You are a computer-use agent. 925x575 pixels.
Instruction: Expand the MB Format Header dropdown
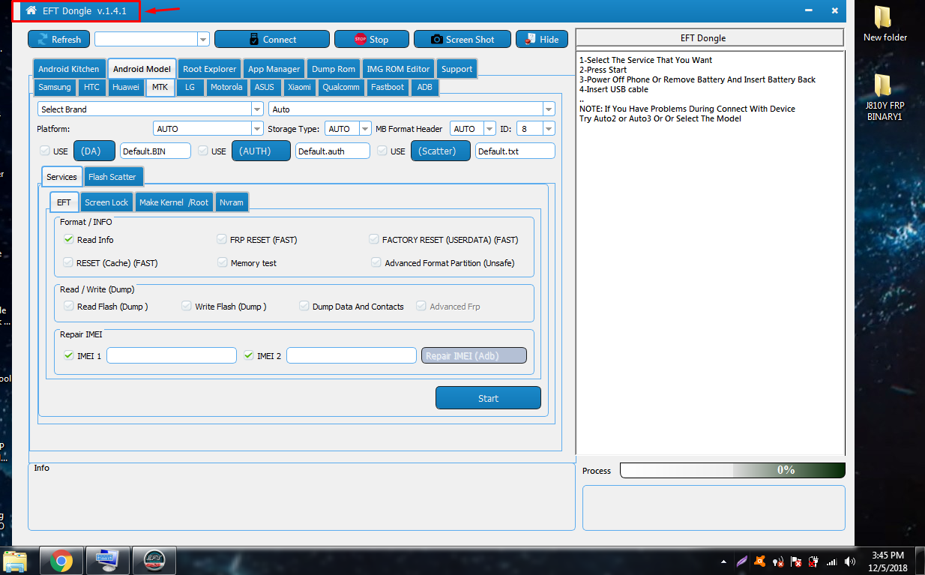coord(474,129)
